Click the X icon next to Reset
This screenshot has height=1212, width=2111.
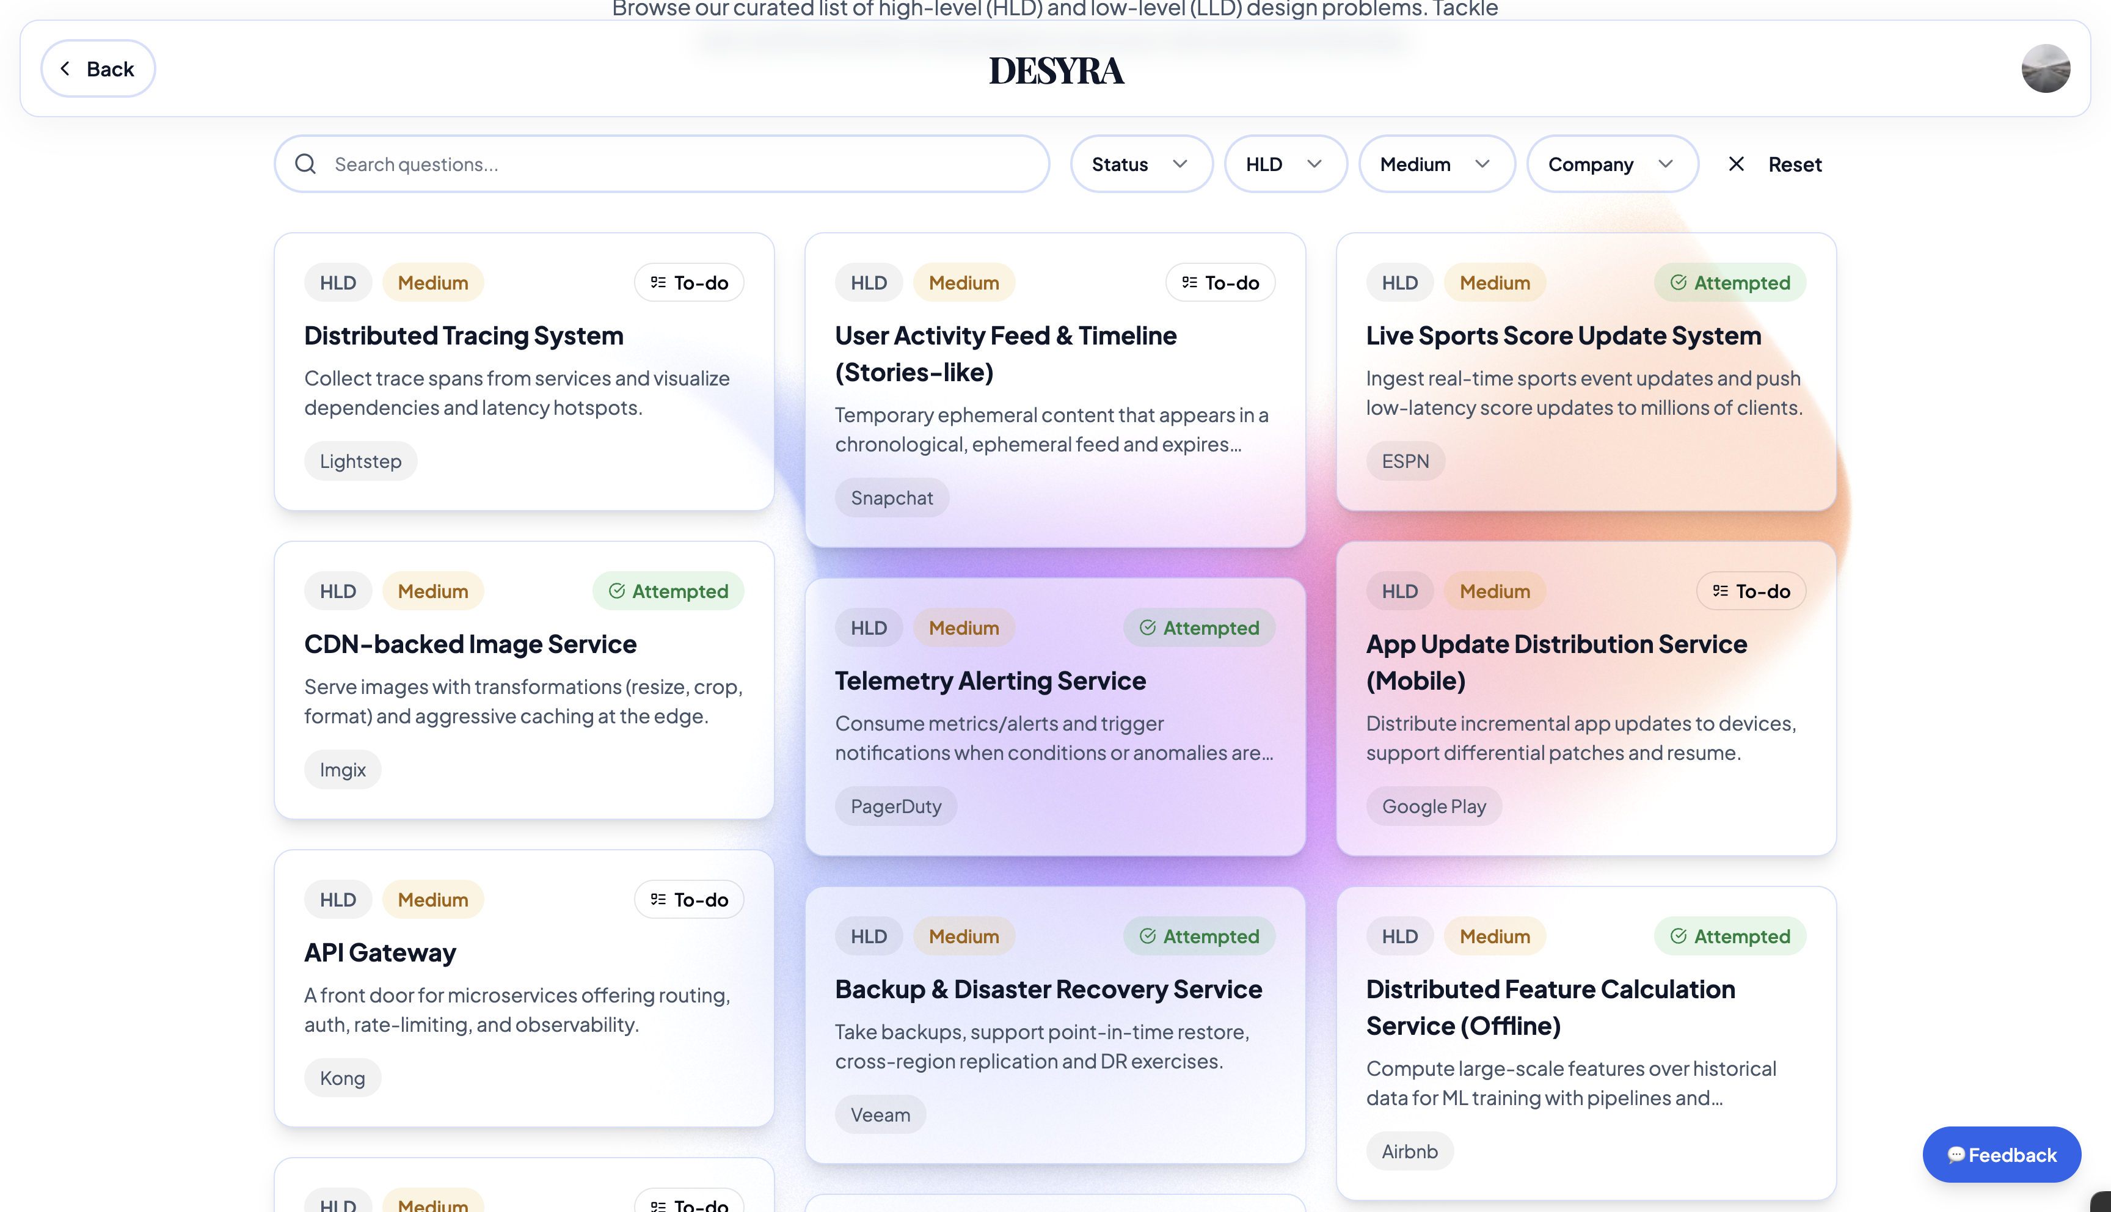click(x=1736, y=163)
